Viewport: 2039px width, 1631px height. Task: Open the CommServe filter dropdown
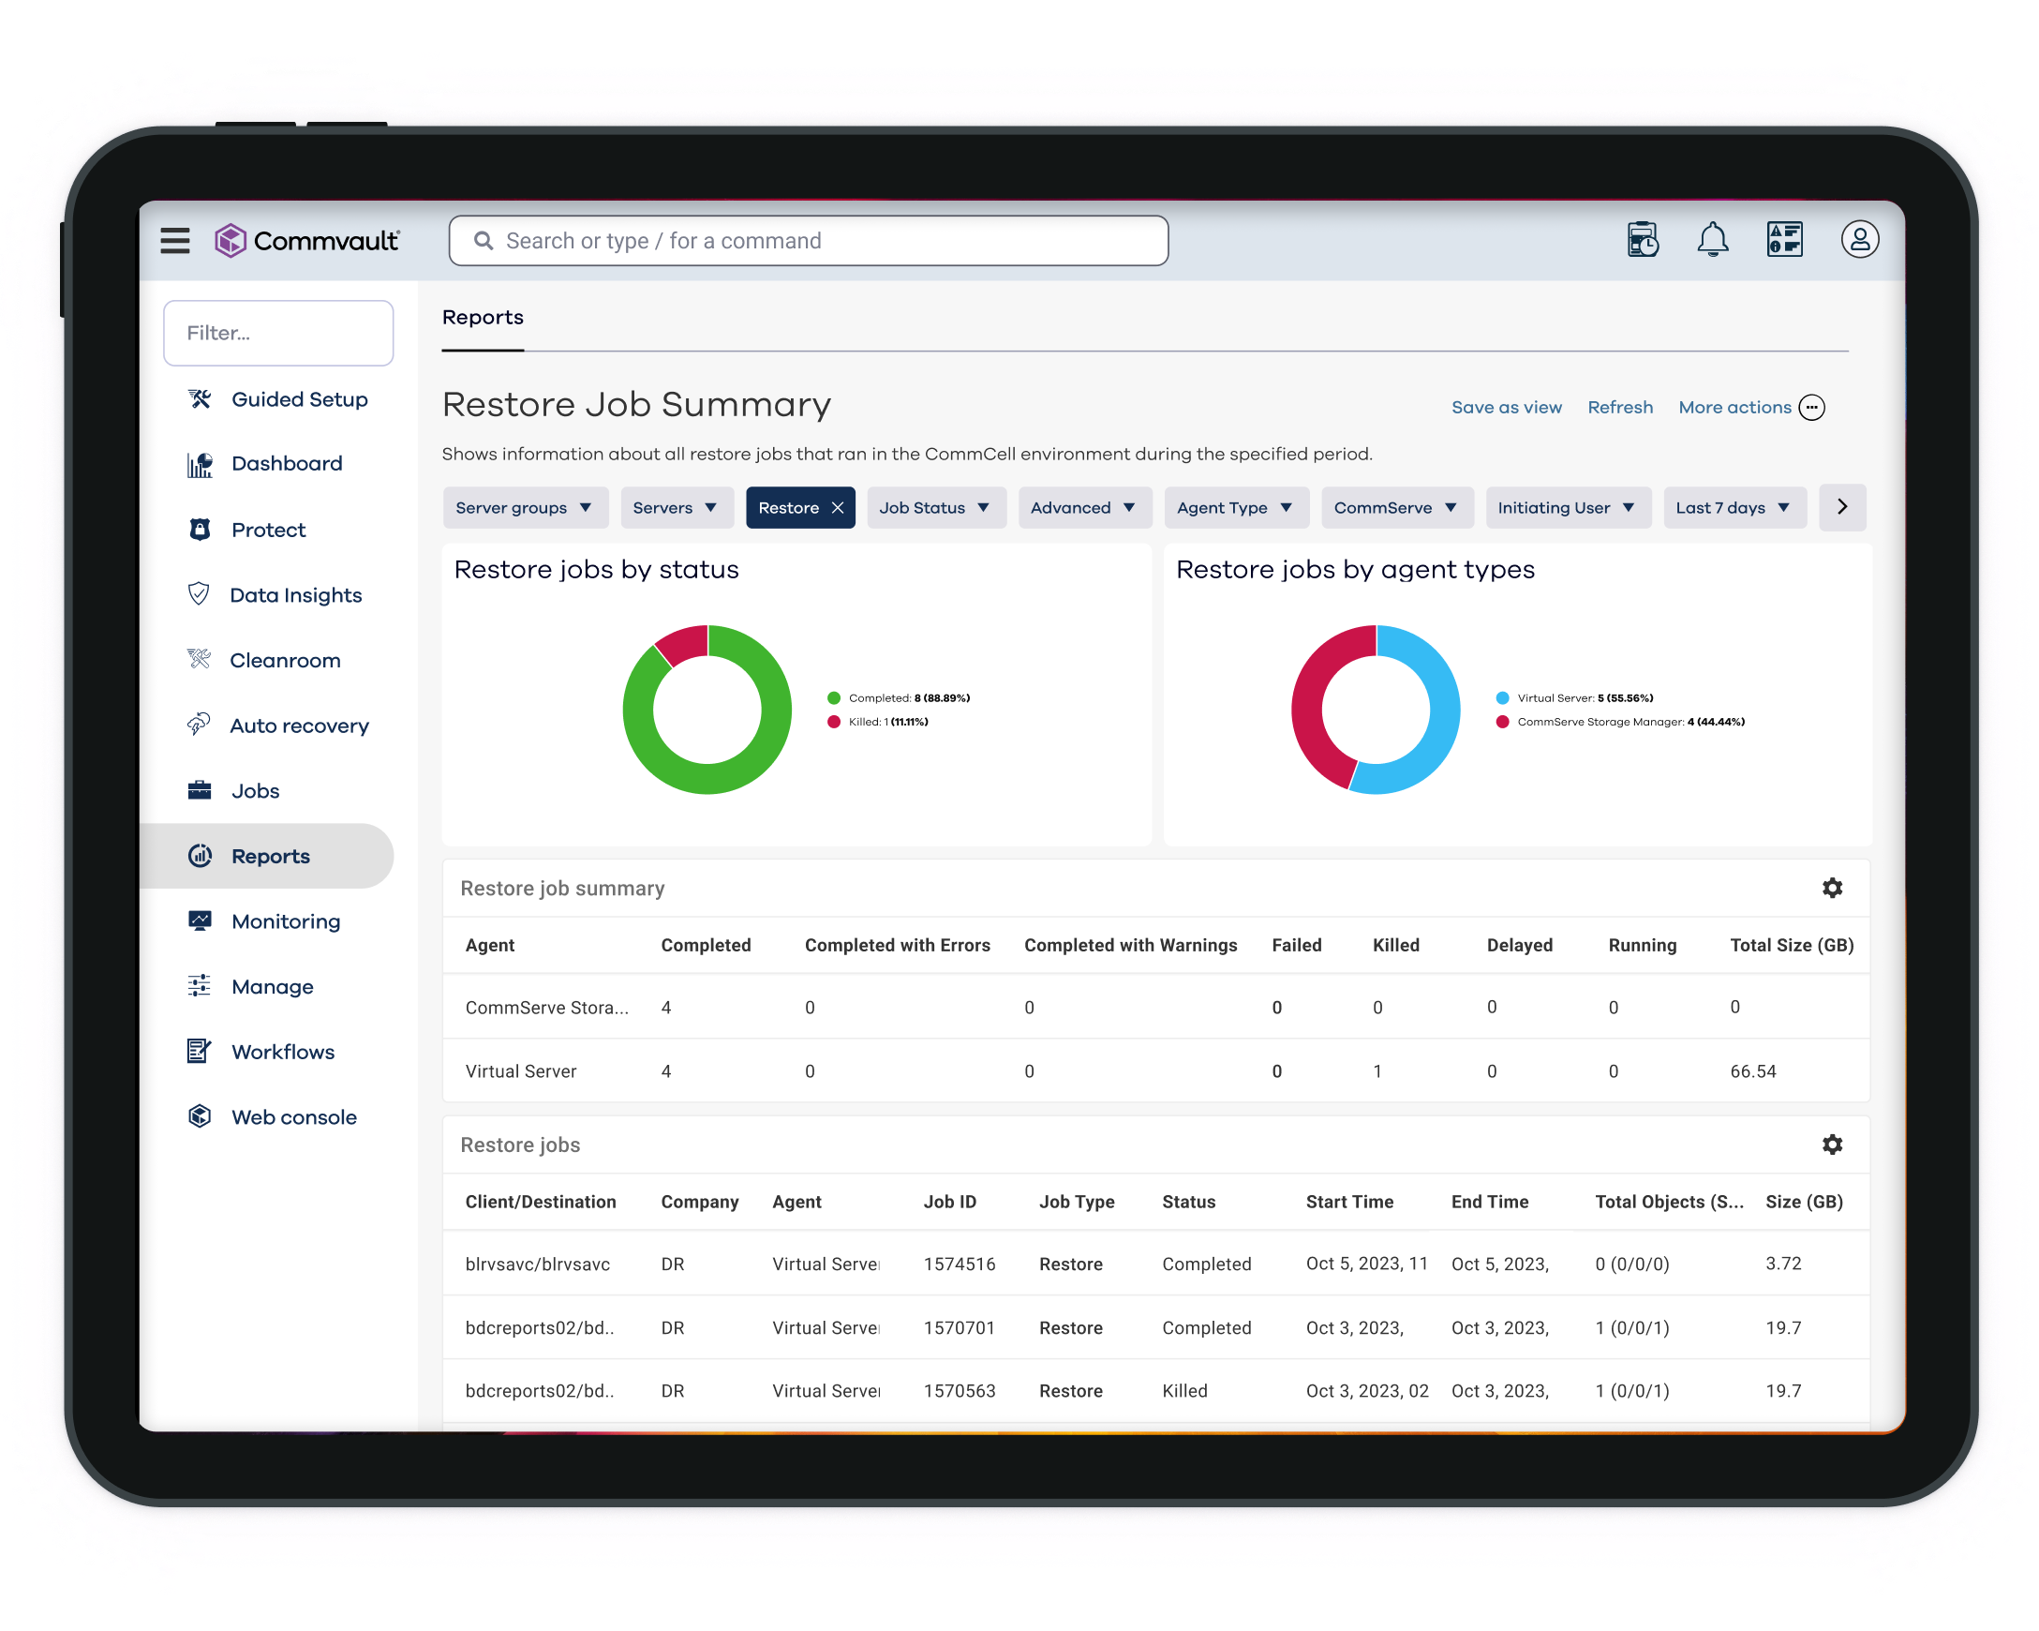click(x=1396, y=508)
